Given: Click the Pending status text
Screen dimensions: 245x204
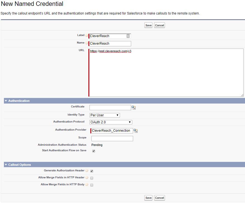Looking at the screenshot, I should [97, 145].
